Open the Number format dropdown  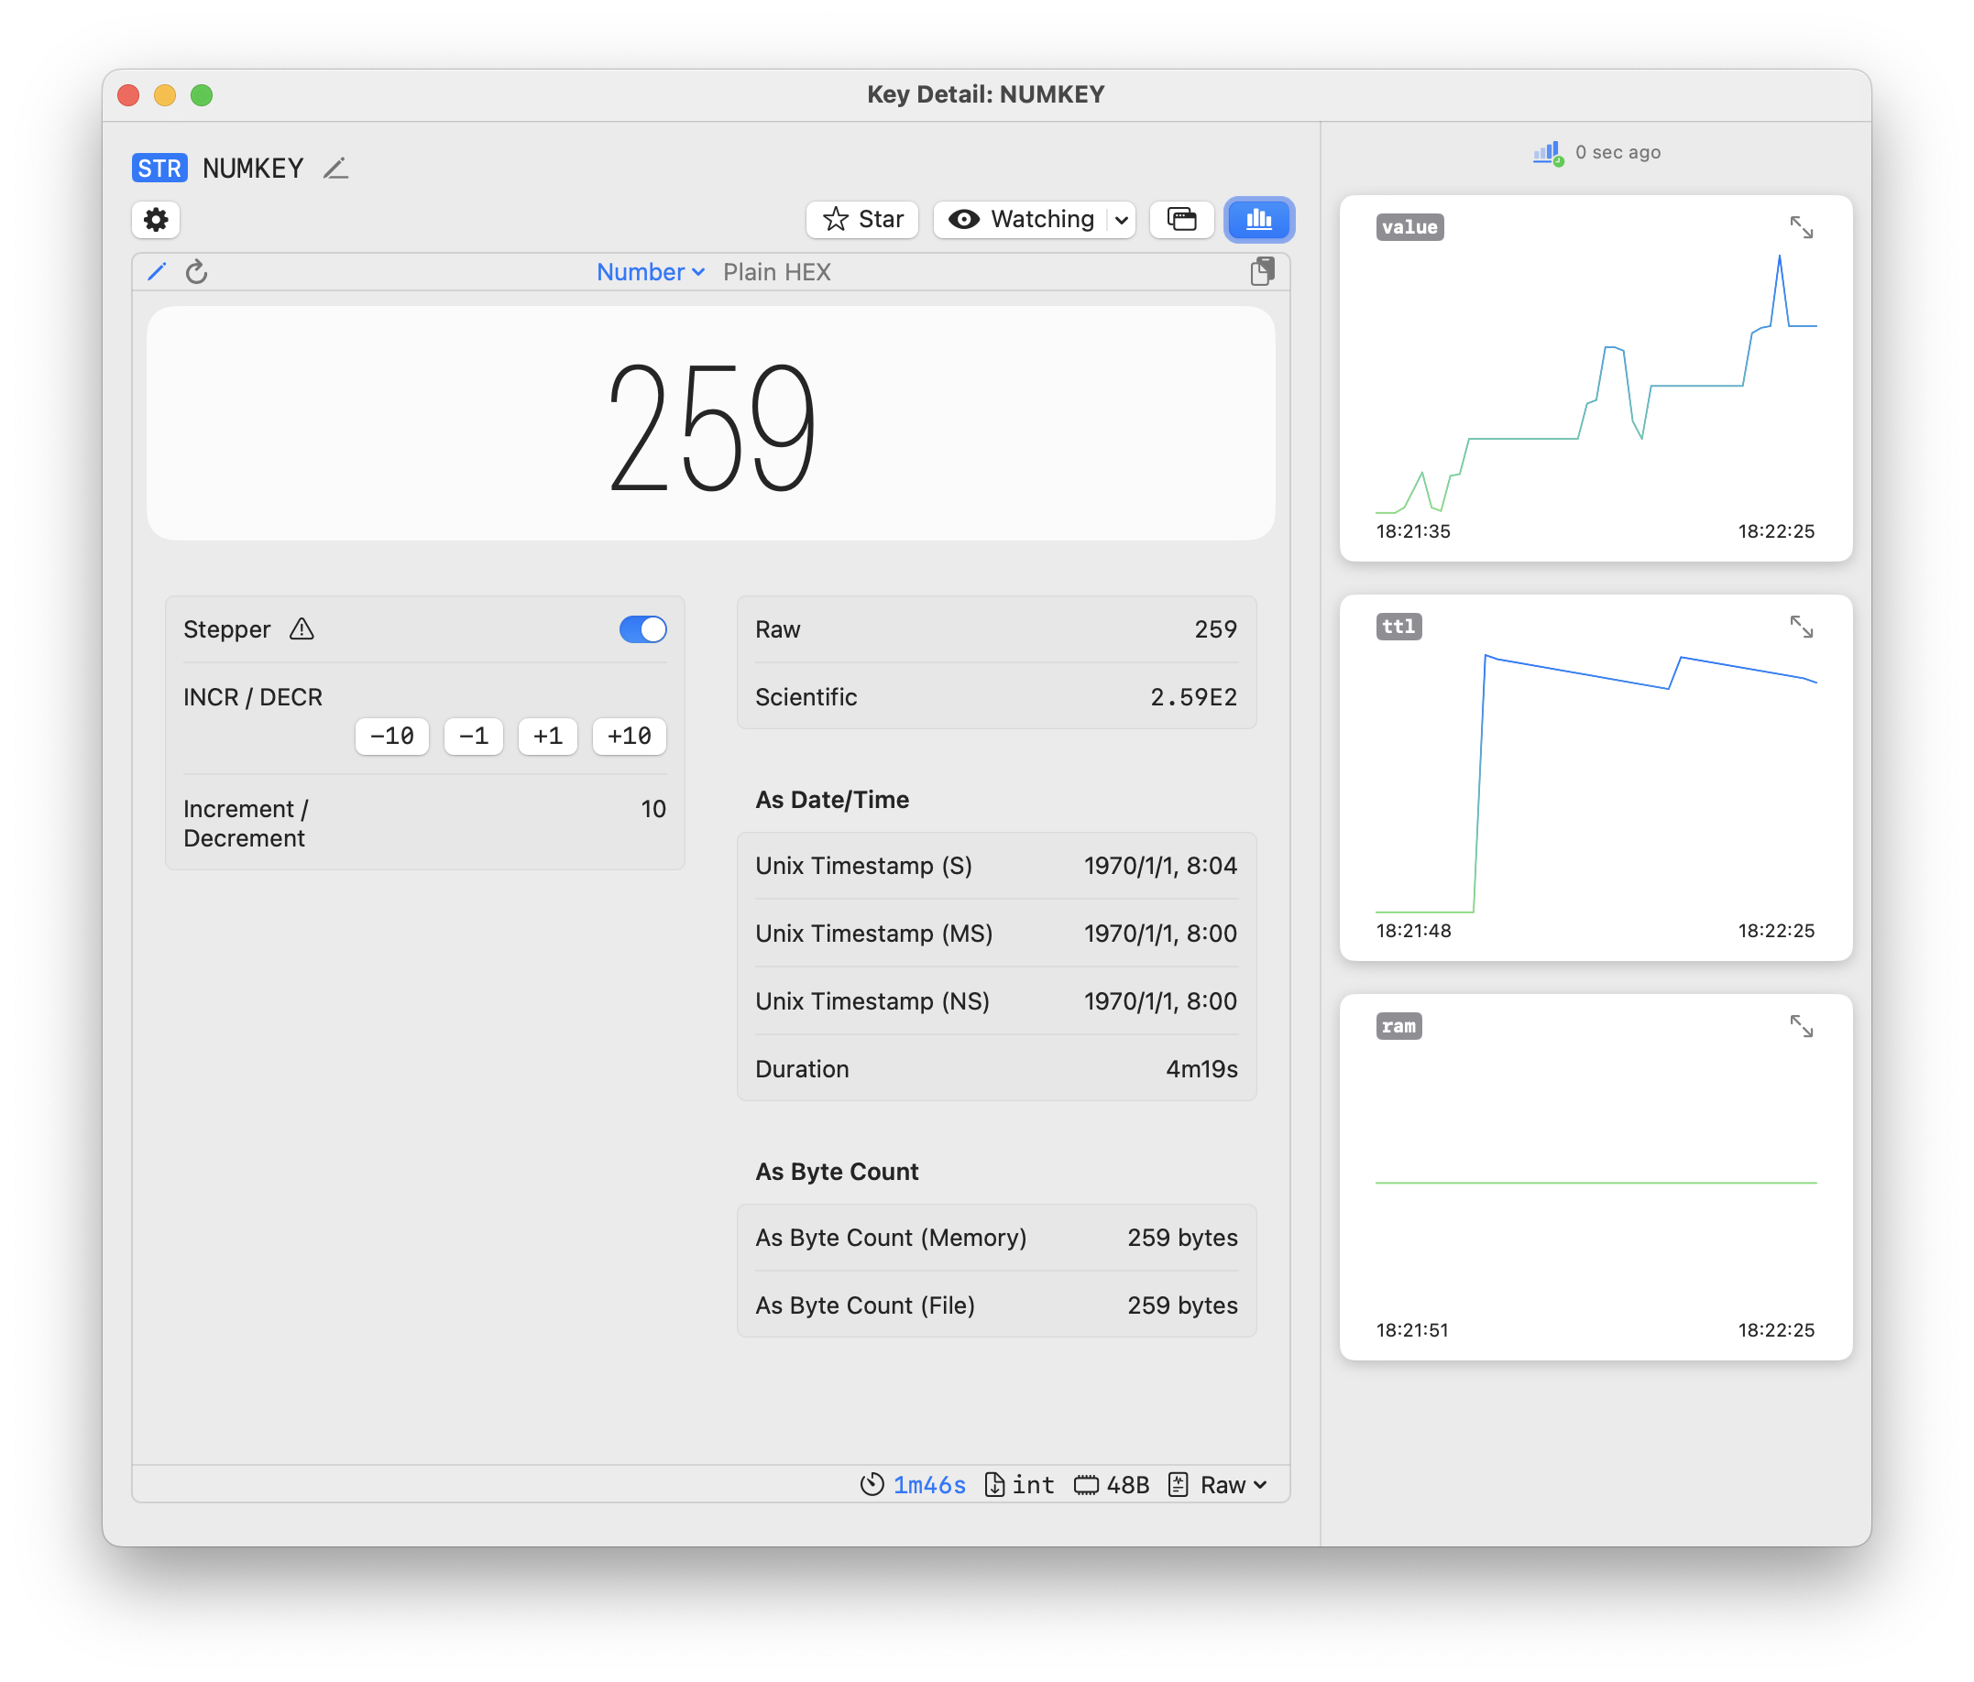[x=650, y=272]
